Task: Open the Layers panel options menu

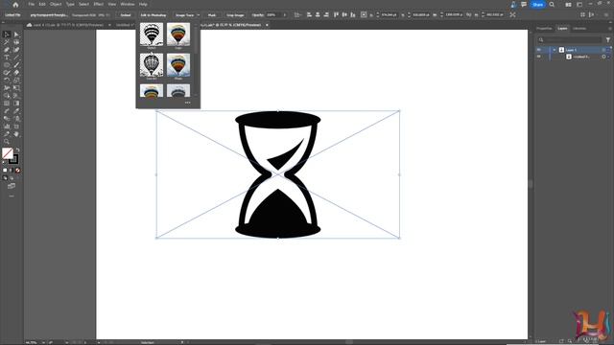Action: coord(610,29)
